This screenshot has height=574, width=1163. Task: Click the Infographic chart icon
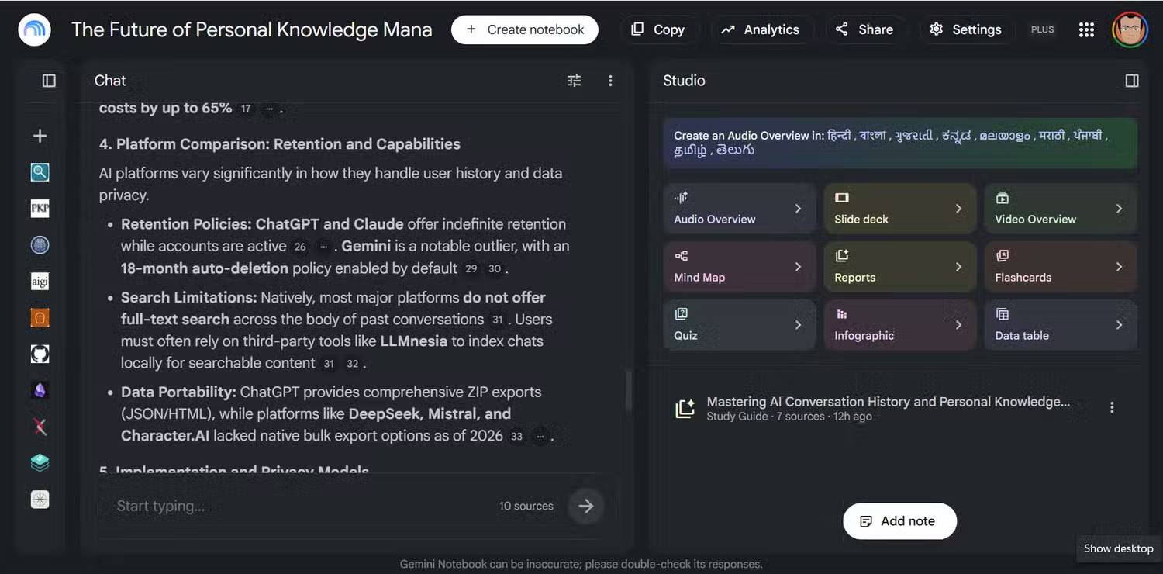(841, 314)
